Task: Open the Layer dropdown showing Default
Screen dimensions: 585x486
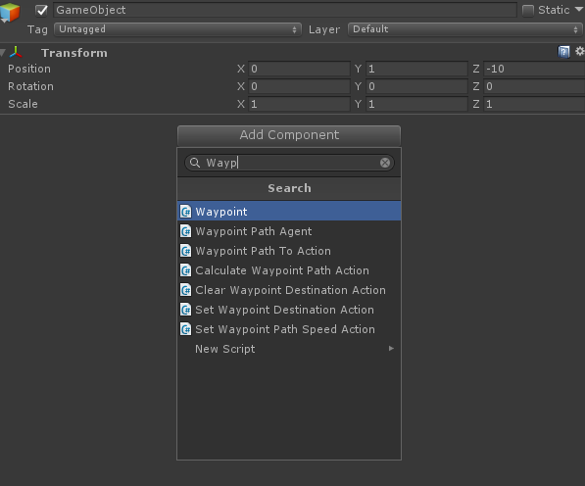Action: coord(464,29)
